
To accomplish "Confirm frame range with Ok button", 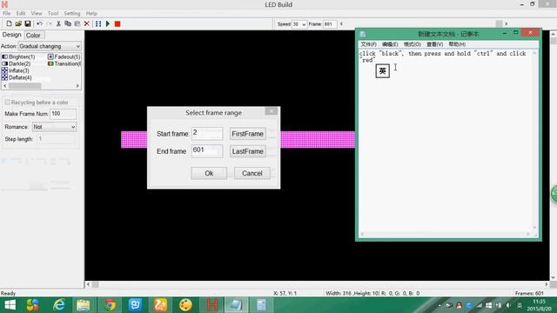I will point(209,173).
